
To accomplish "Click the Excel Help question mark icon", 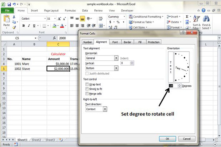I will click(203, 10).
